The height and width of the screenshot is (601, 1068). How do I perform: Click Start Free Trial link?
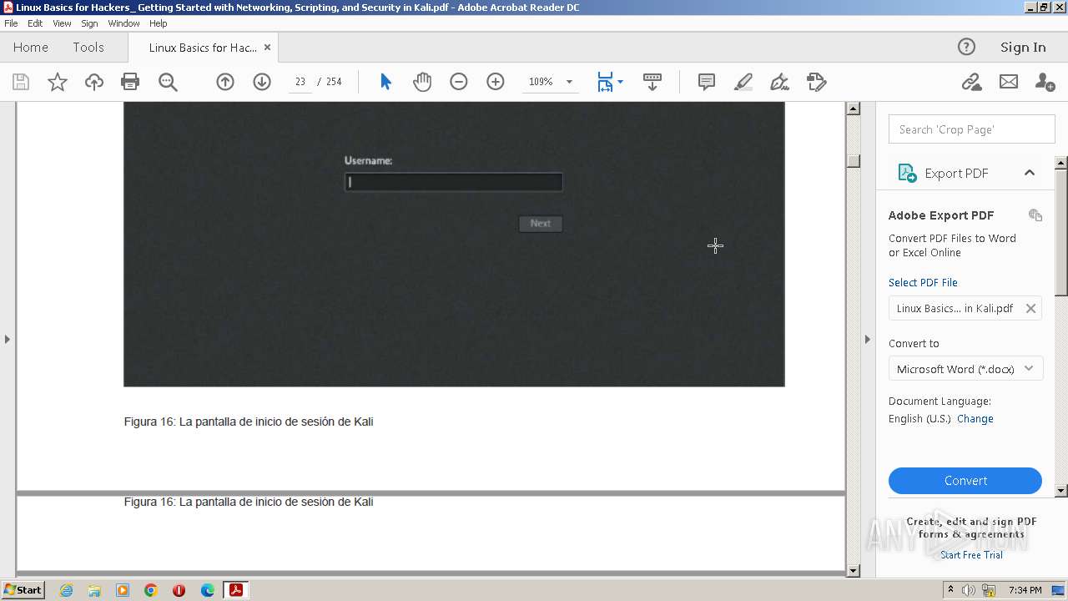click(x=971, y=555)
